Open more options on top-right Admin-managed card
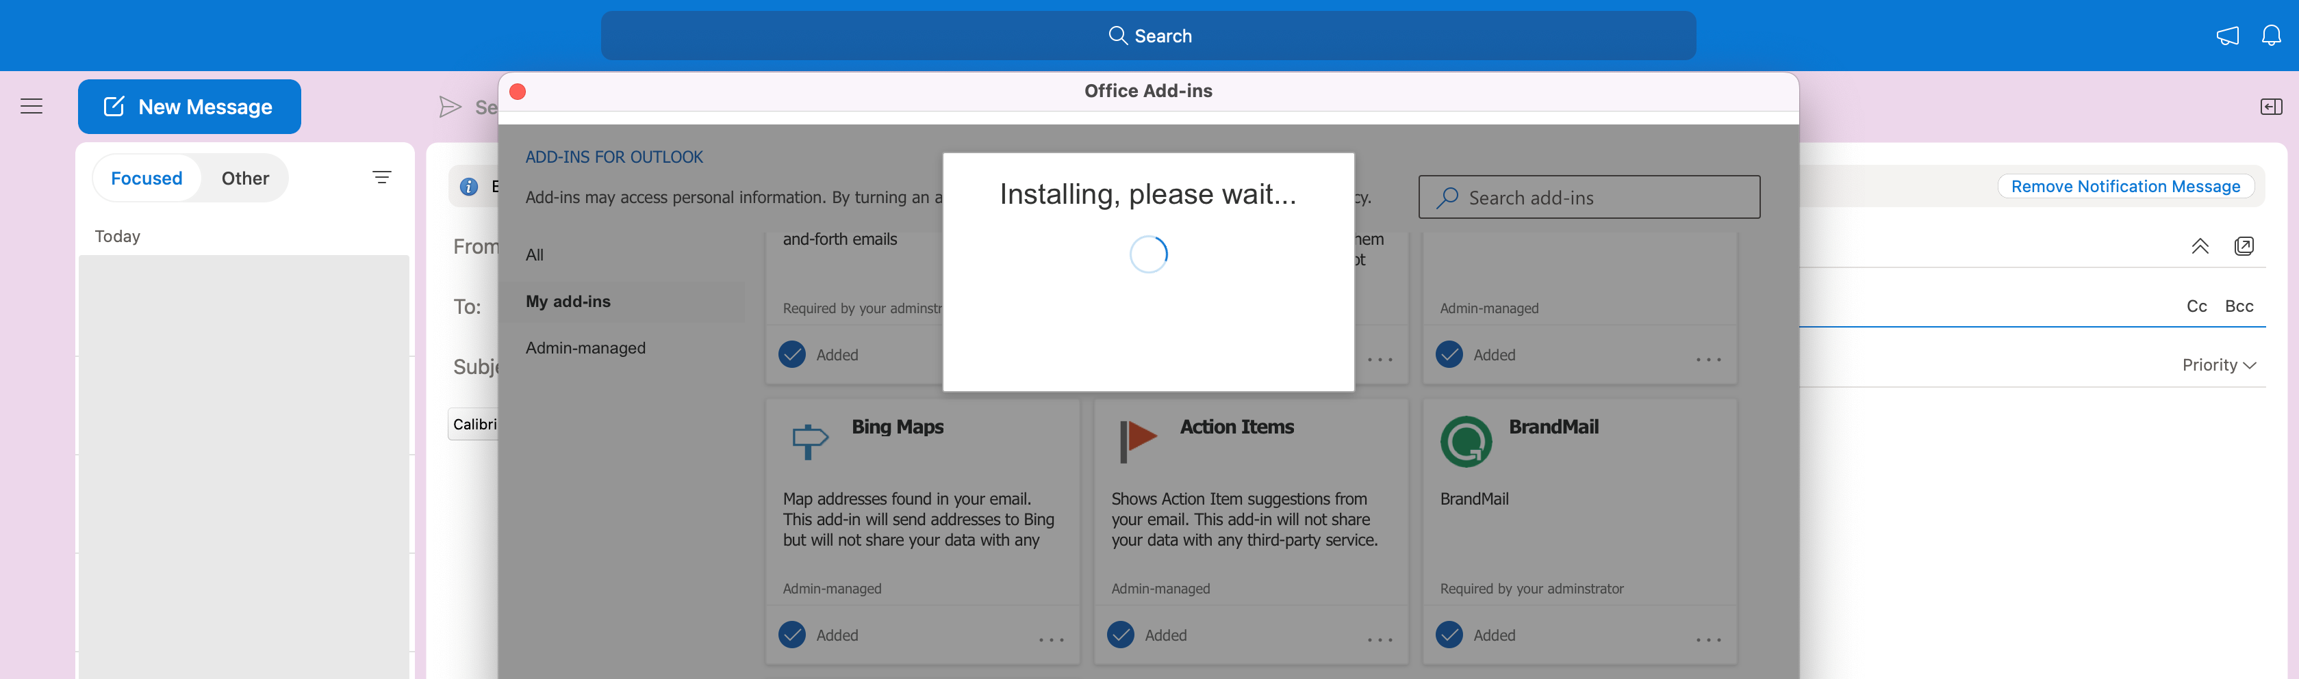Viewport: 2299px width, 679px height. [x=1708, y=359]
